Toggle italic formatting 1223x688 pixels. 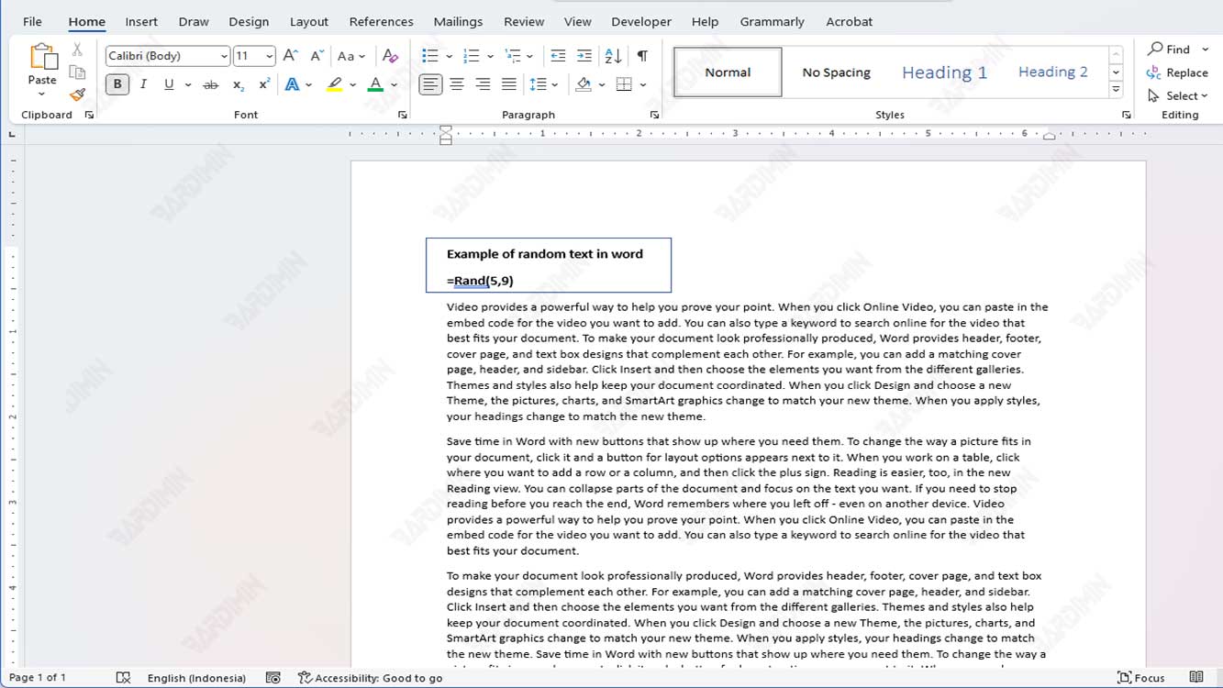coord(143,84)
